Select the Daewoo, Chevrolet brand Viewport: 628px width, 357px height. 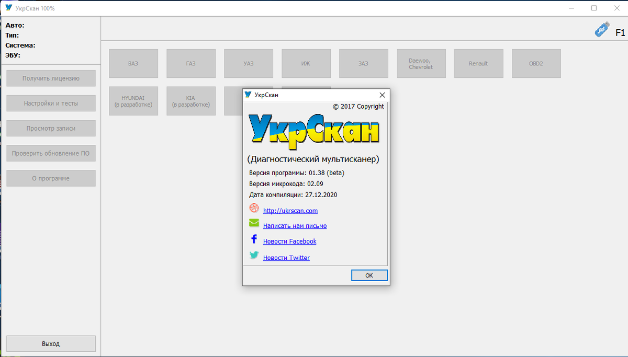[421, 63]
